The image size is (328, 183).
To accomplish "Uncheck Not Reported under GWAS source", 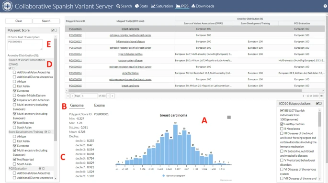I will pos(14,123).
